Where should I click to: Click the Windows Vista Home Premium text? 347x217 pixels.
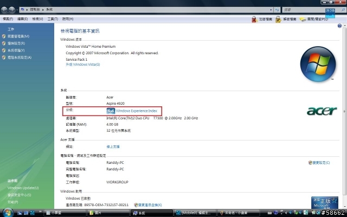tap(91, 47)
